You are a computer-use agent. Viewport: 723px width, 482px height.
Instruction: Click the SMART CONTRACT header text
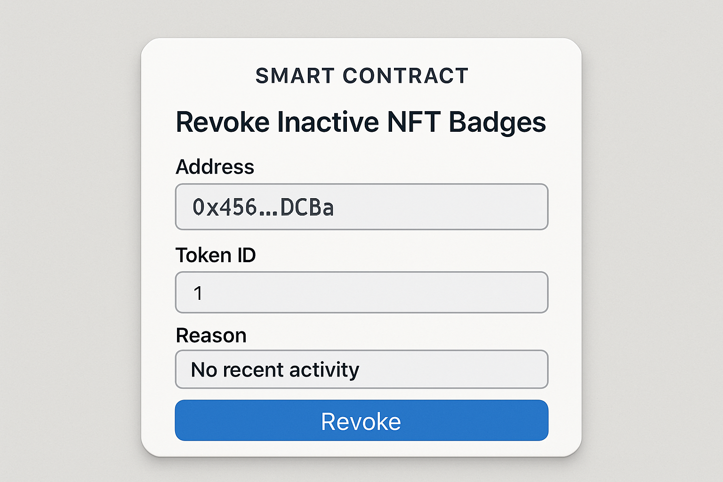pos(361,75)
